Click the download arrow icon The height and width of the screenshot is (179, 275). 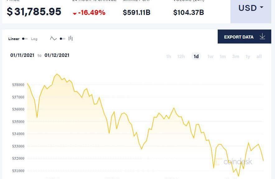[x=262, y=37]
